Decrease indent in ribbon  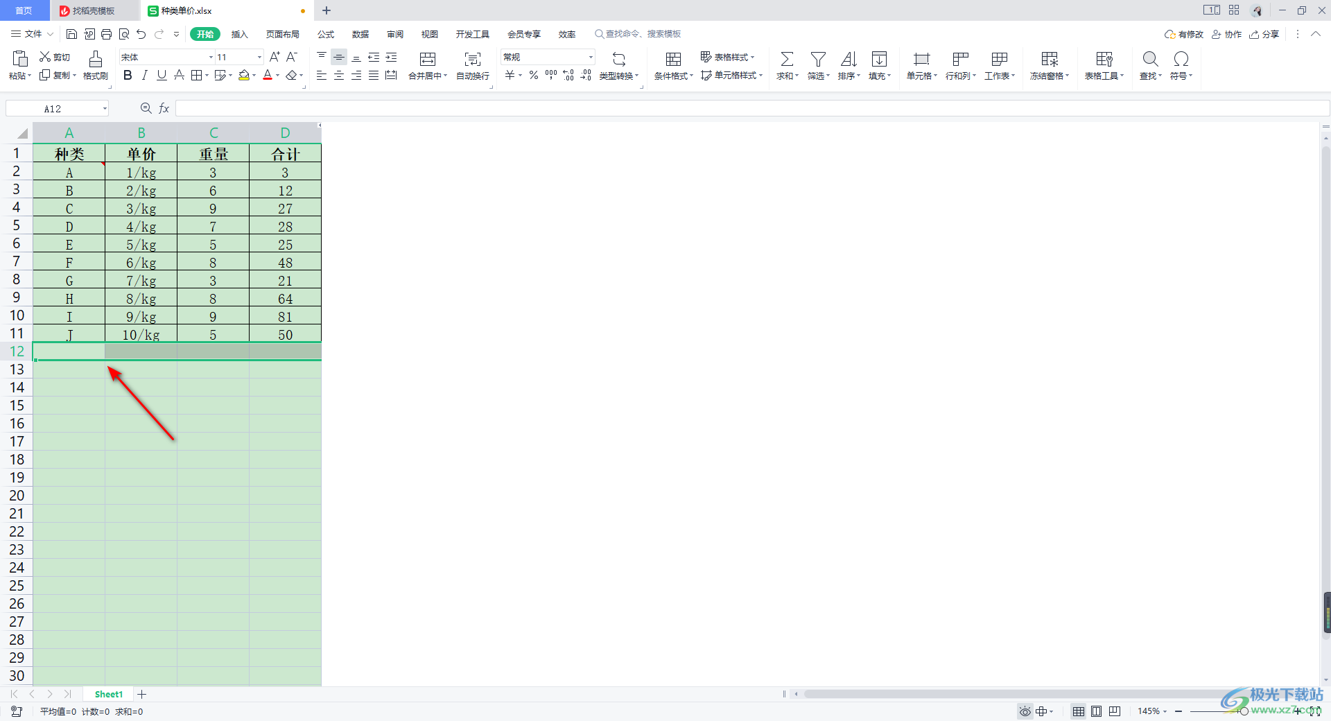(x=374, y=57)
